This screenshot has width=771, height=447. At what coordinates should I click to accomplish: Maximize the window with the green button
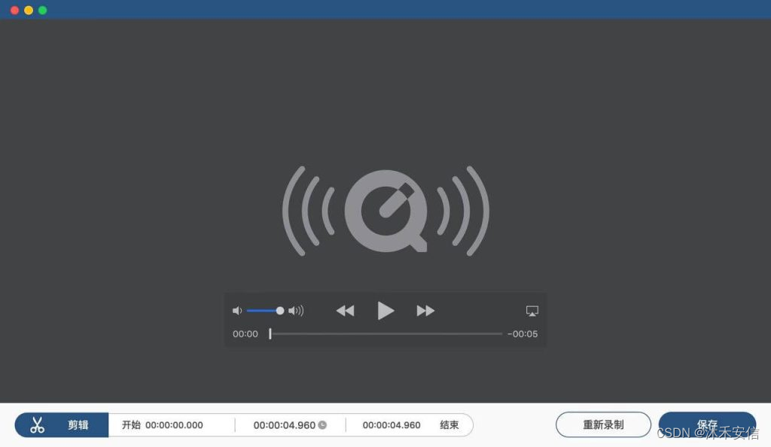(x=43, y=11)
